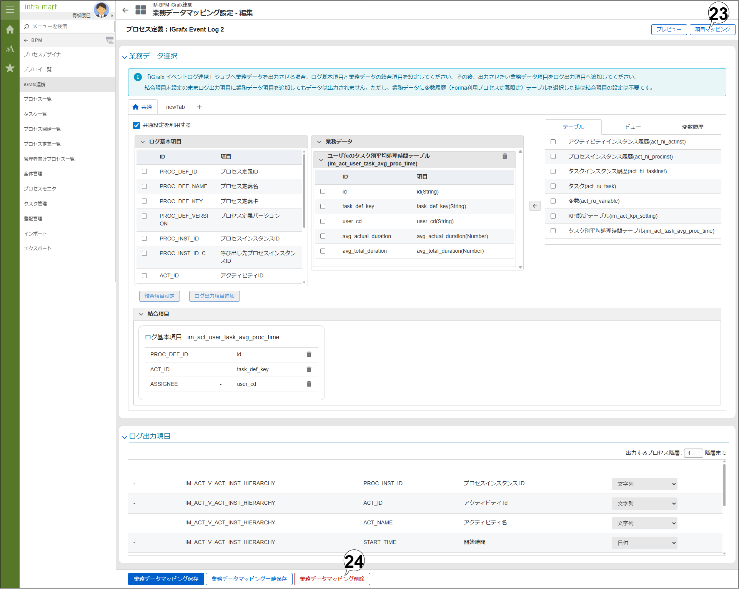Open the home icon in sidebar

click(10, 30)
